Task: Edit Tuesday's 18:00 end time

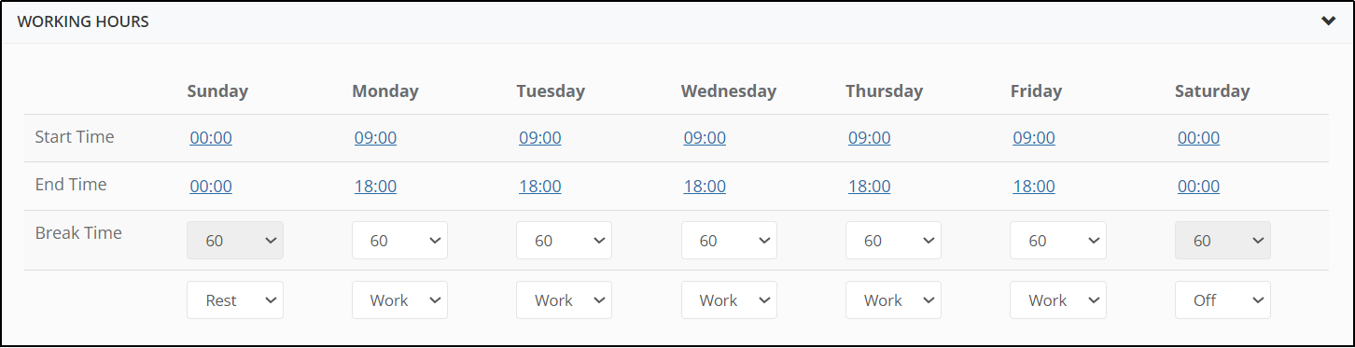Action: point(540,187)
